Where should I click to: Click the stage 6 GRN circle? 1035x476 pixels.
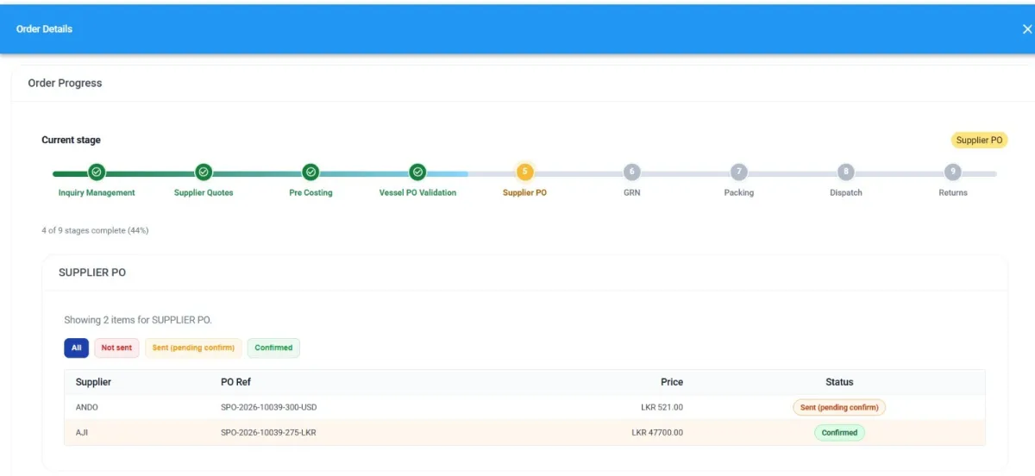point(631,172)
